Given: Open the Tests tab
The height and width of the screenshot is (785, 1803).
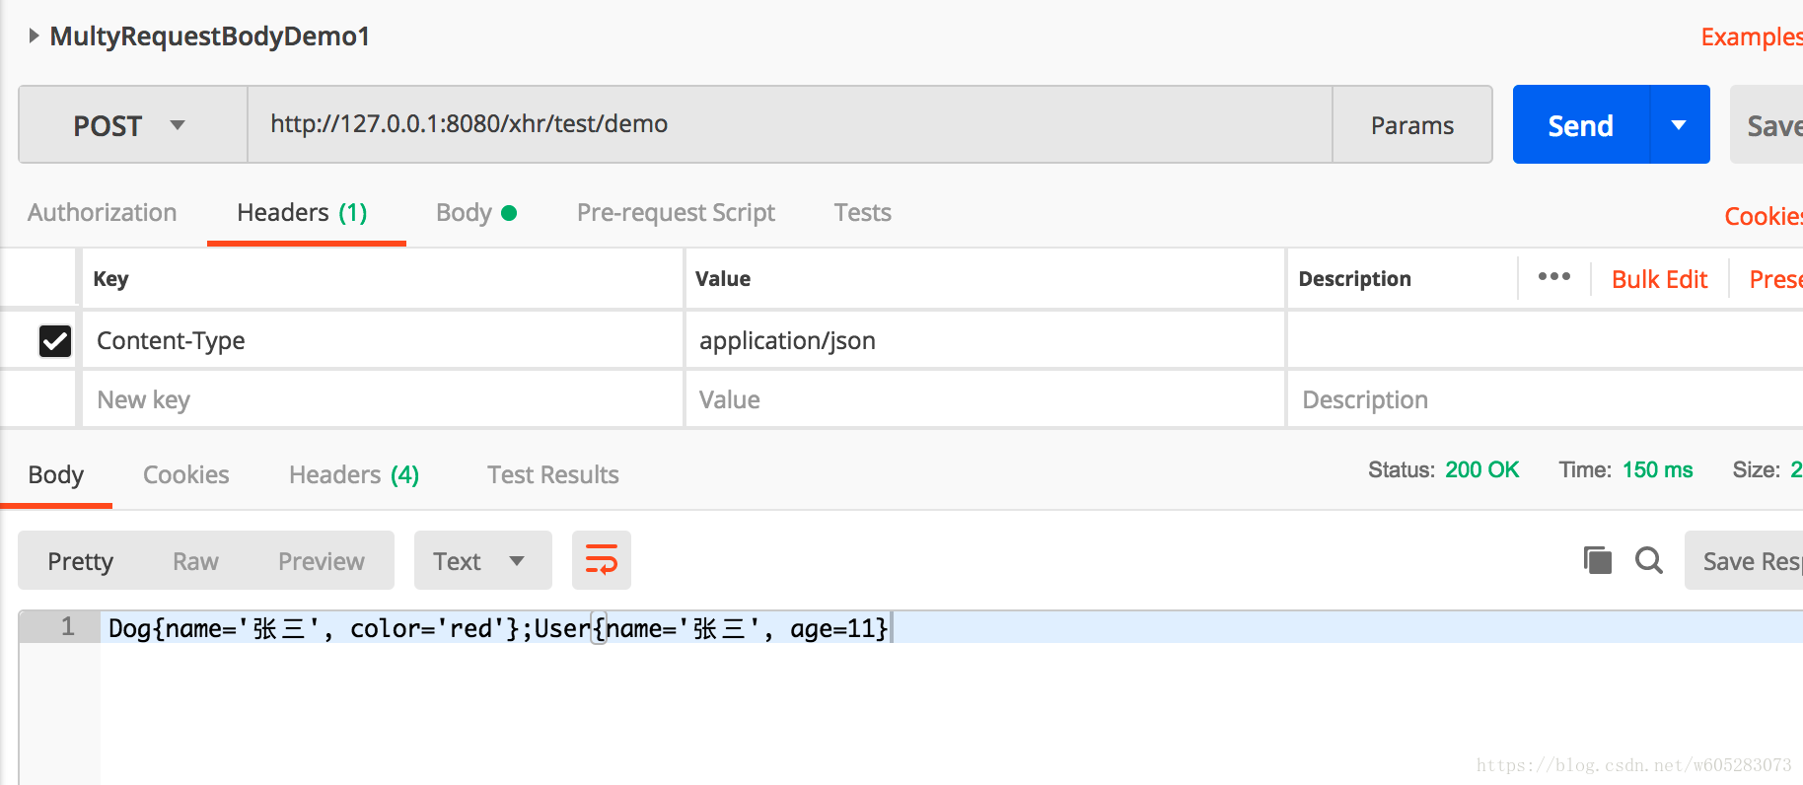Looking at the screenshot, I should 862,213.
